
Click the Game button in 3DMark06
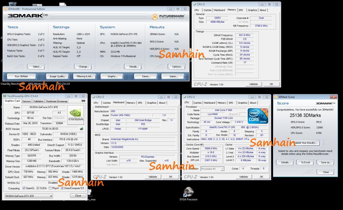click(x=173, y=76)
